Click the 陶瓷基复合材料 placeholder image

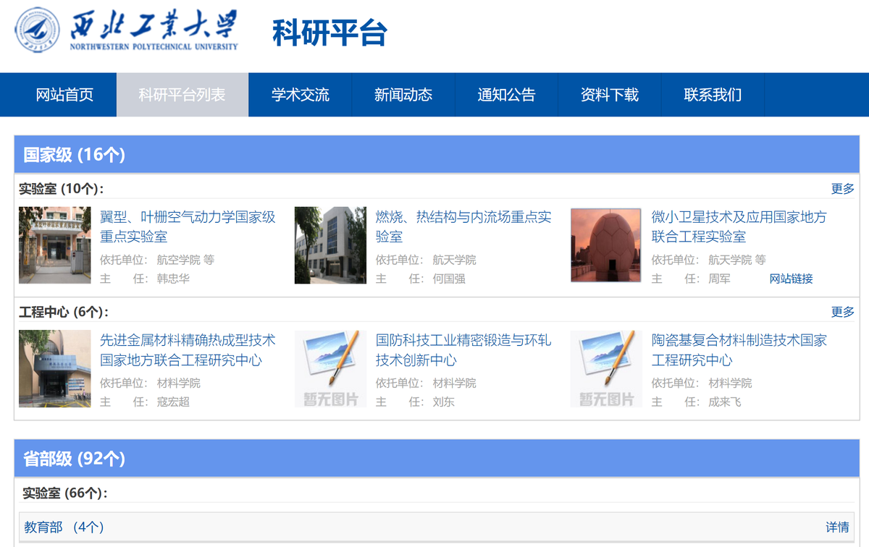pyautogui.click(x=605, y=368)
